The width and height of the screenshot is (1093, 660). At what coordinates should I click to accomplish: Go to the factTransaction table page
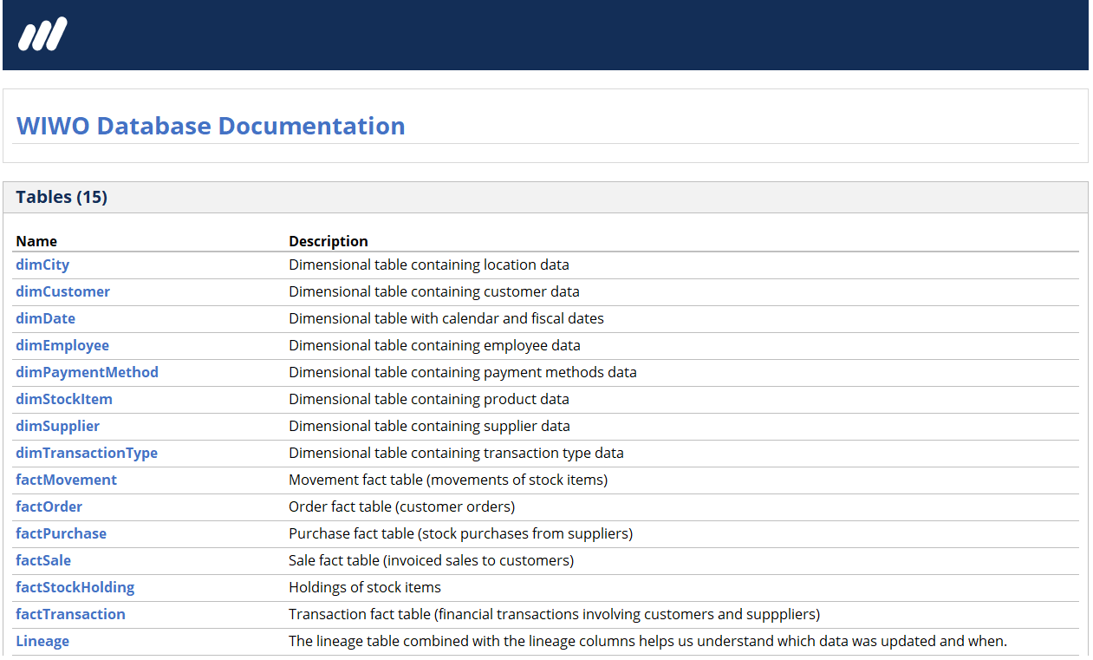(x=70, y=614)
